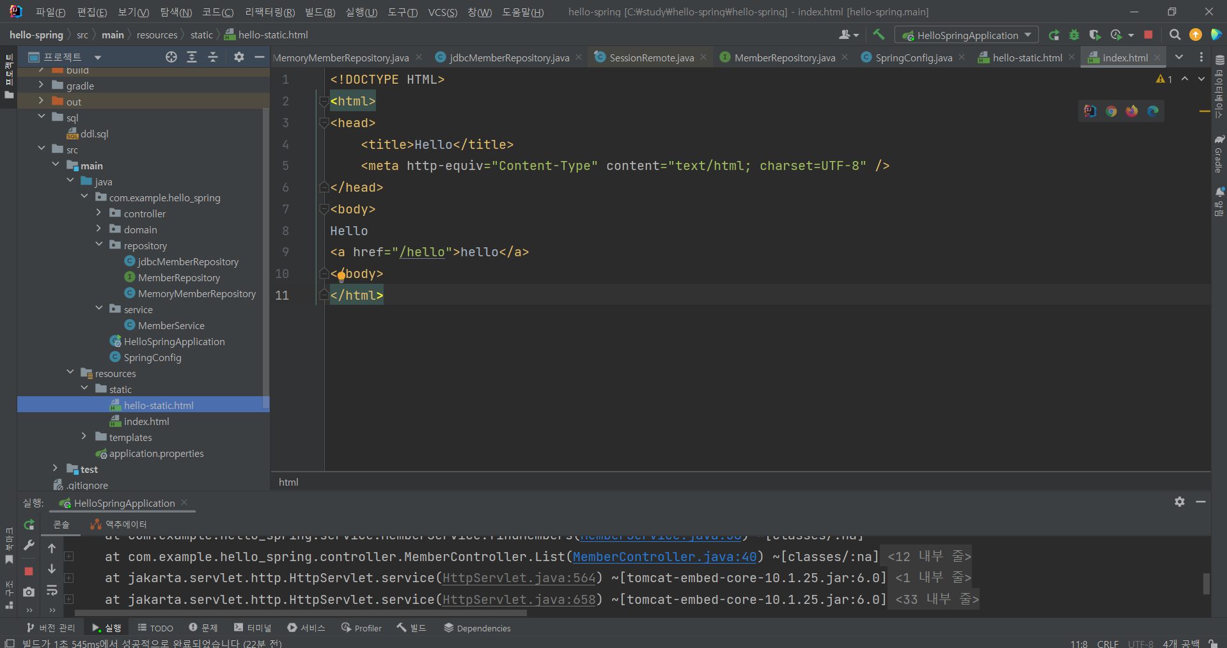Hide the project panel with minus icon

point(260,57)
